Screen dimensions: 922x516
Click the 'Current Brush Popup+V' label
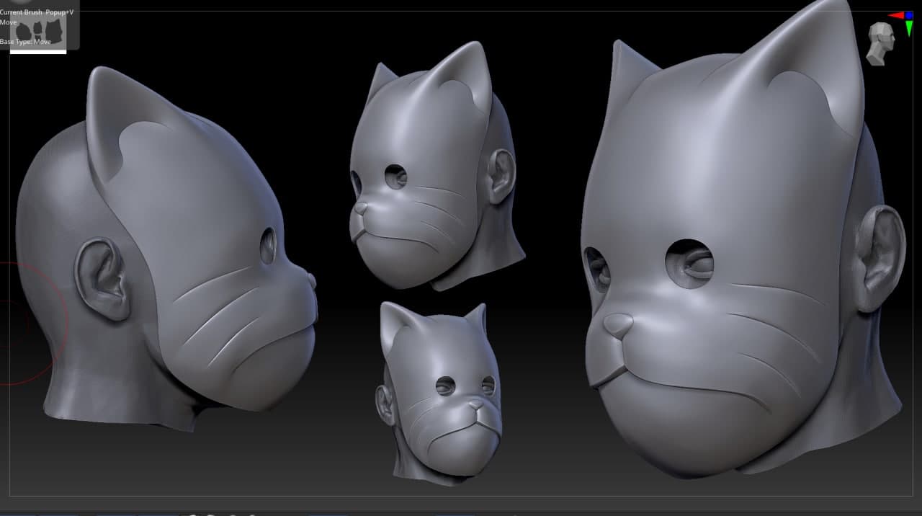pos(37,12)
